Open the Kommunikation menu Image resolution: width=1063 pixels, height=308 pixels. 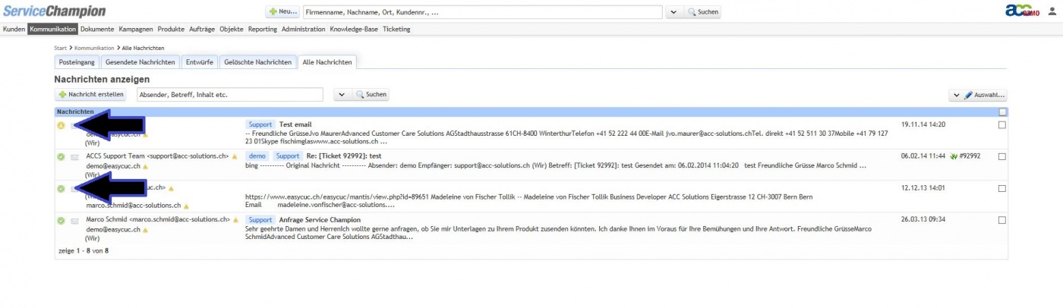click(x=53, y=29)
